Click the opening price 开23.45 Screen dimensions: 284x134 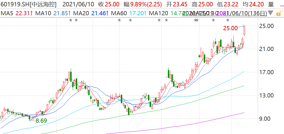coord(177,4)
